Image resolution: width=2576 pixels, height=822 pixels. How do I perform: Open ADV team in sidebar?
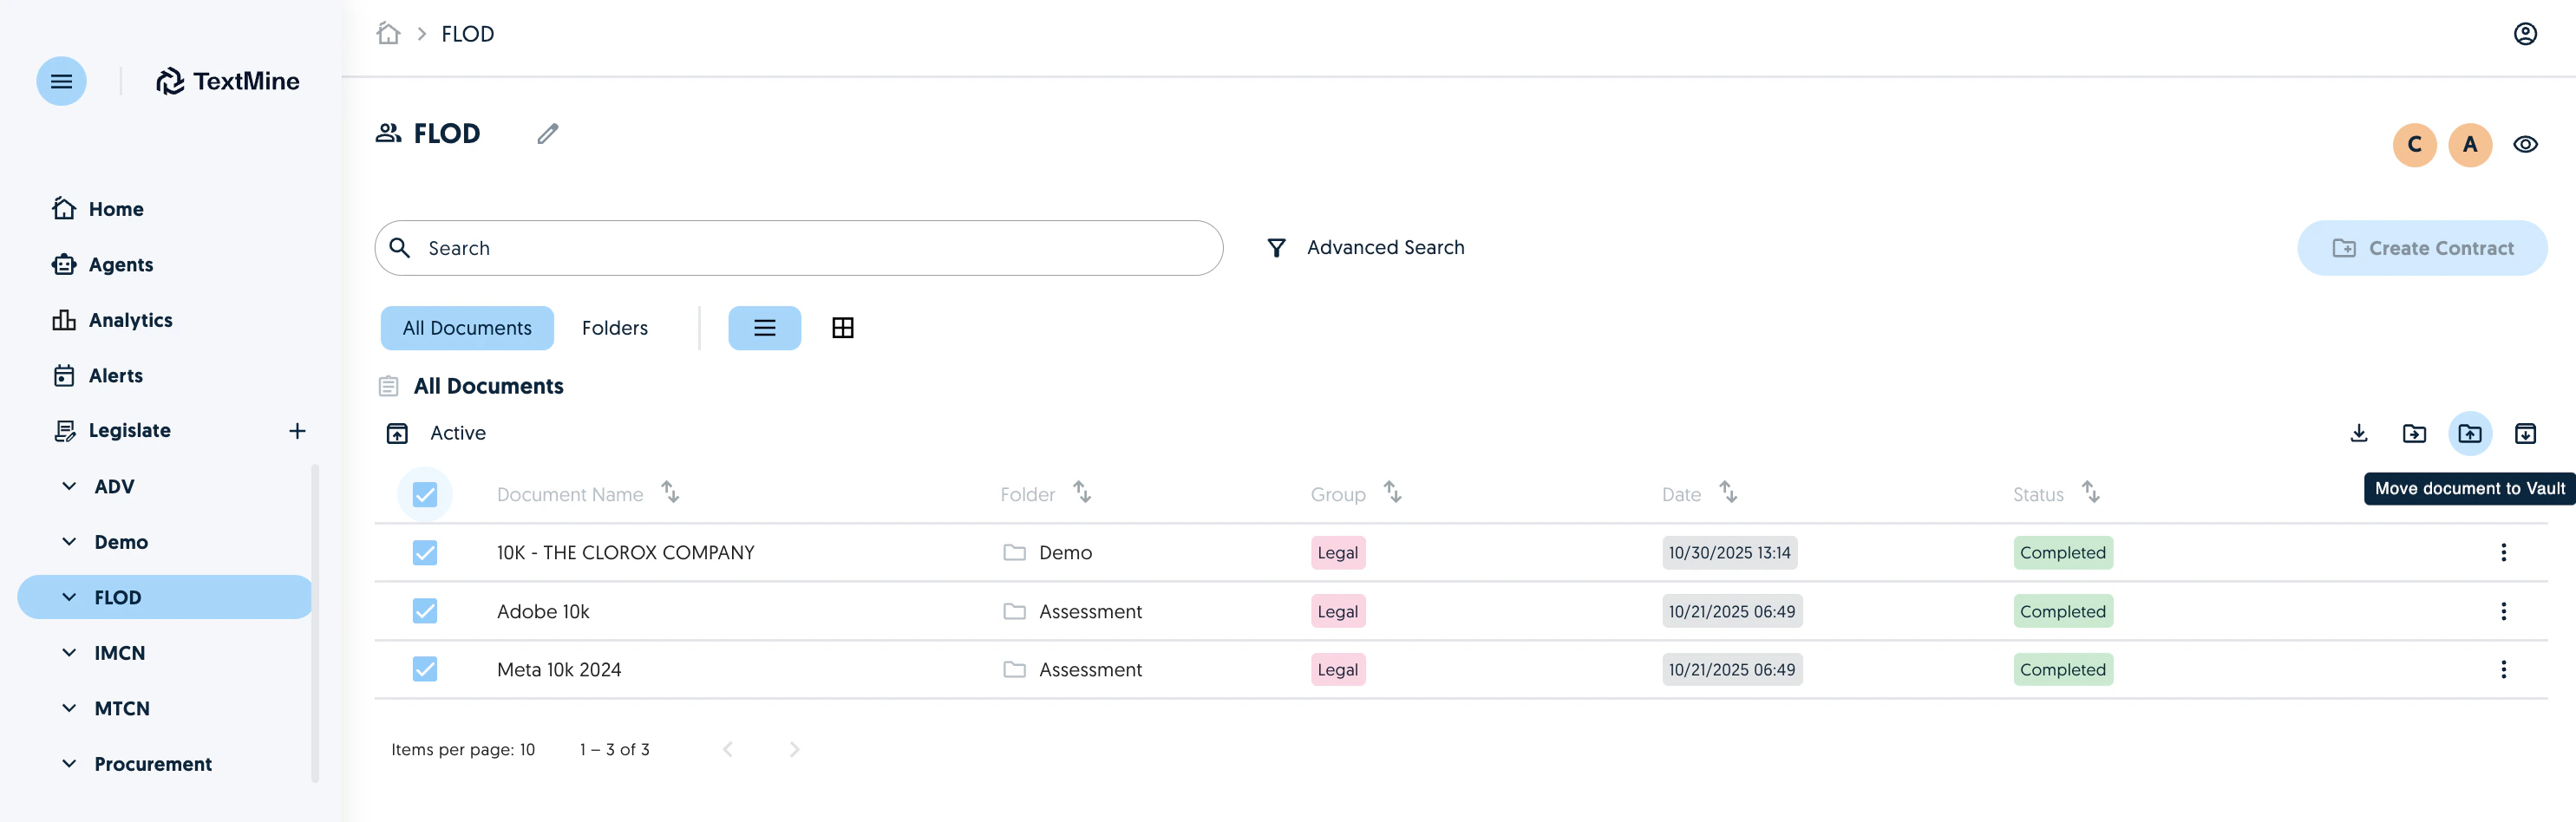pyautogui.click(x=114, y=486)
